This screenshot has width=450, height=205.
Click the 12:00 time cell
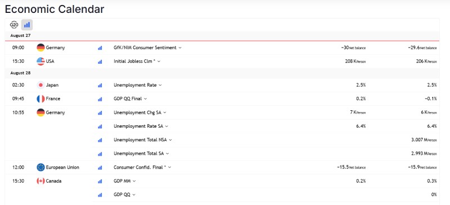[18, 167]
